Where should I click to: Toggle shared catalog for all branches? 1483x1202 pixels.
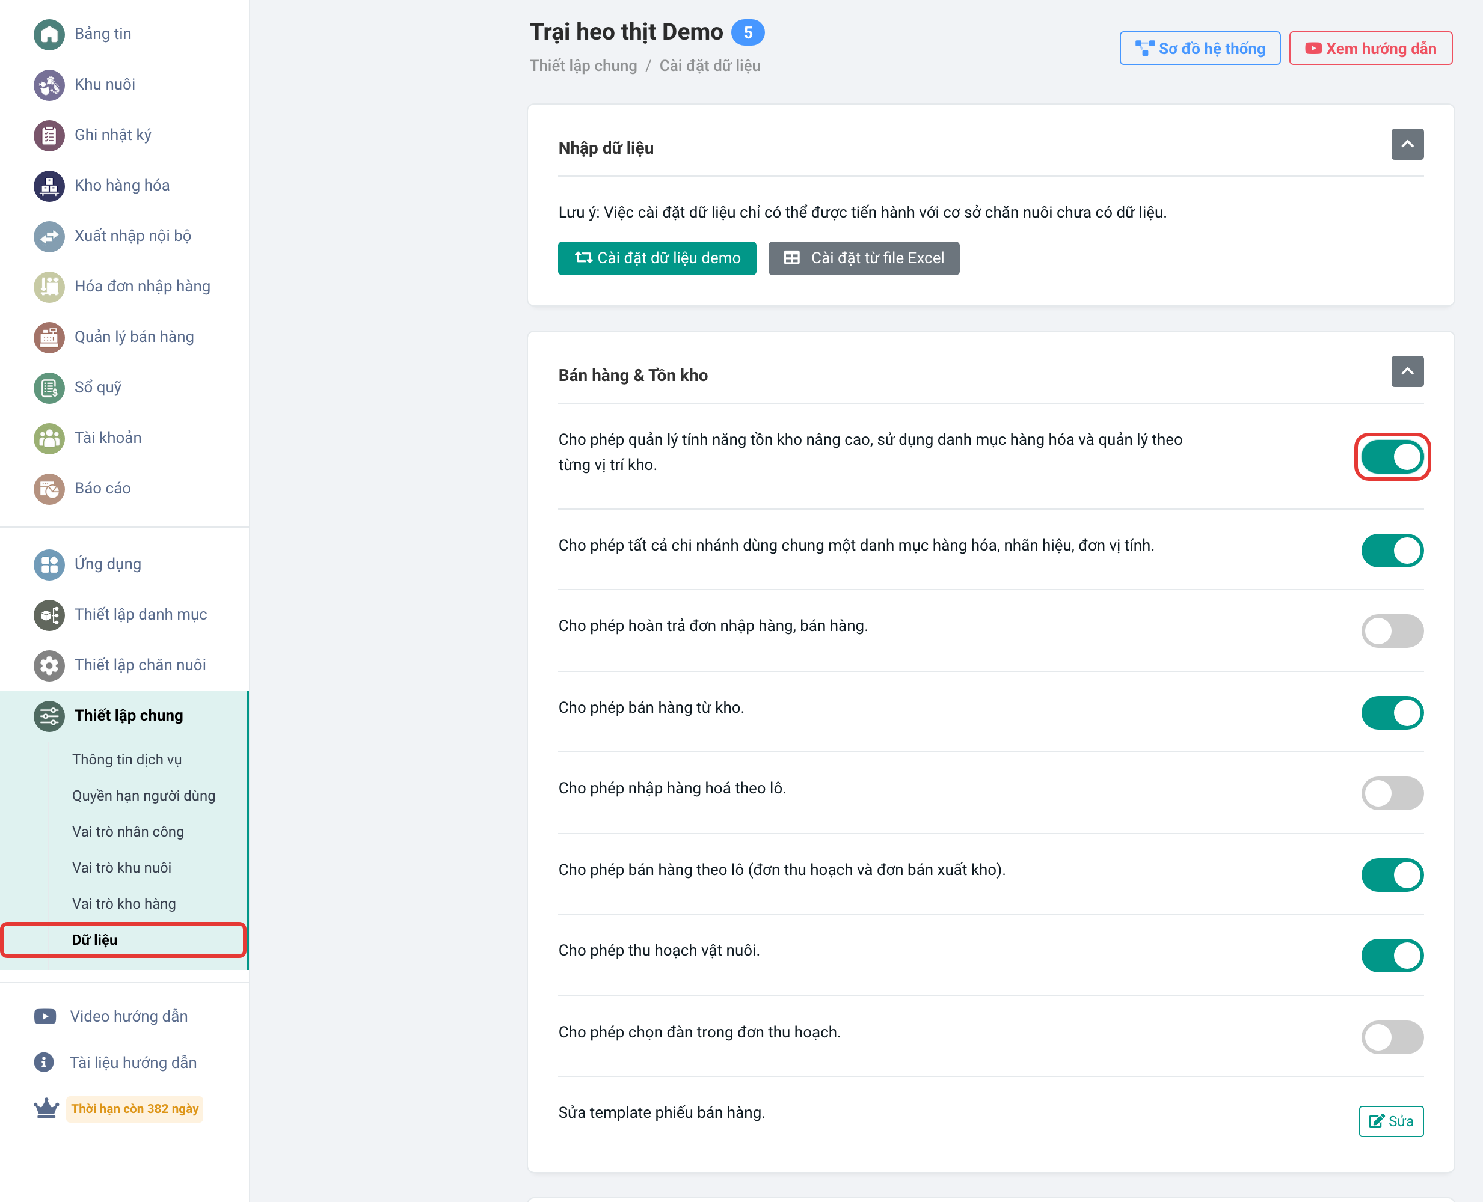pyautogui.click(x=1392, y=551)
